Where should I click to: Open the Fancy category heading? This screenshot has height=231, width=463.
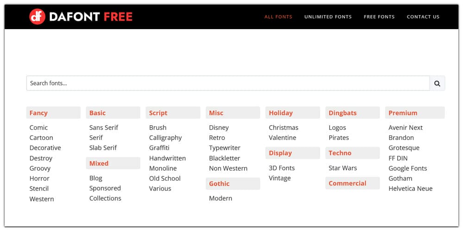click(38, 113)
